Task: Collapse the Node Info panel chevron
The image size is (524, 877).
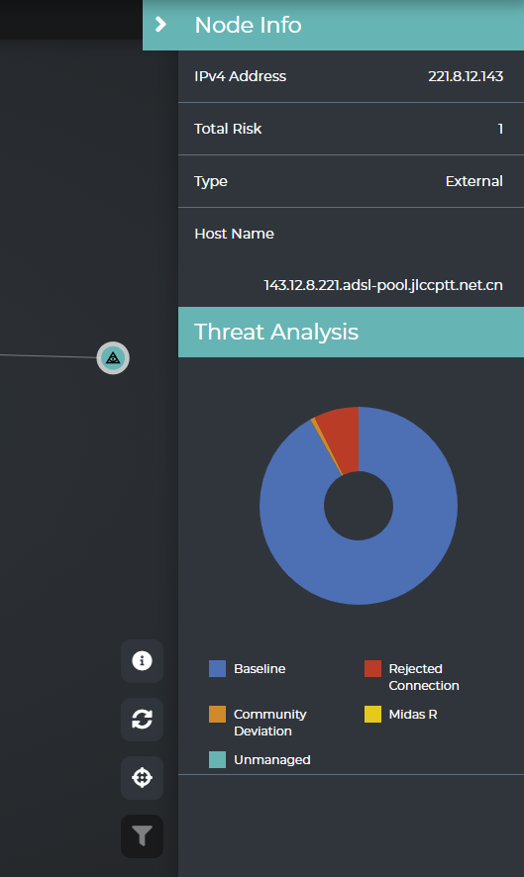Action: pos(160,25)
